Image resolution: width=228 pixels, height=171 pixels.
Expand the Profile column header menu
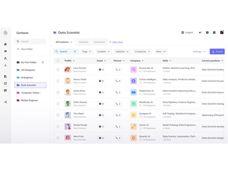coord(73,61)
